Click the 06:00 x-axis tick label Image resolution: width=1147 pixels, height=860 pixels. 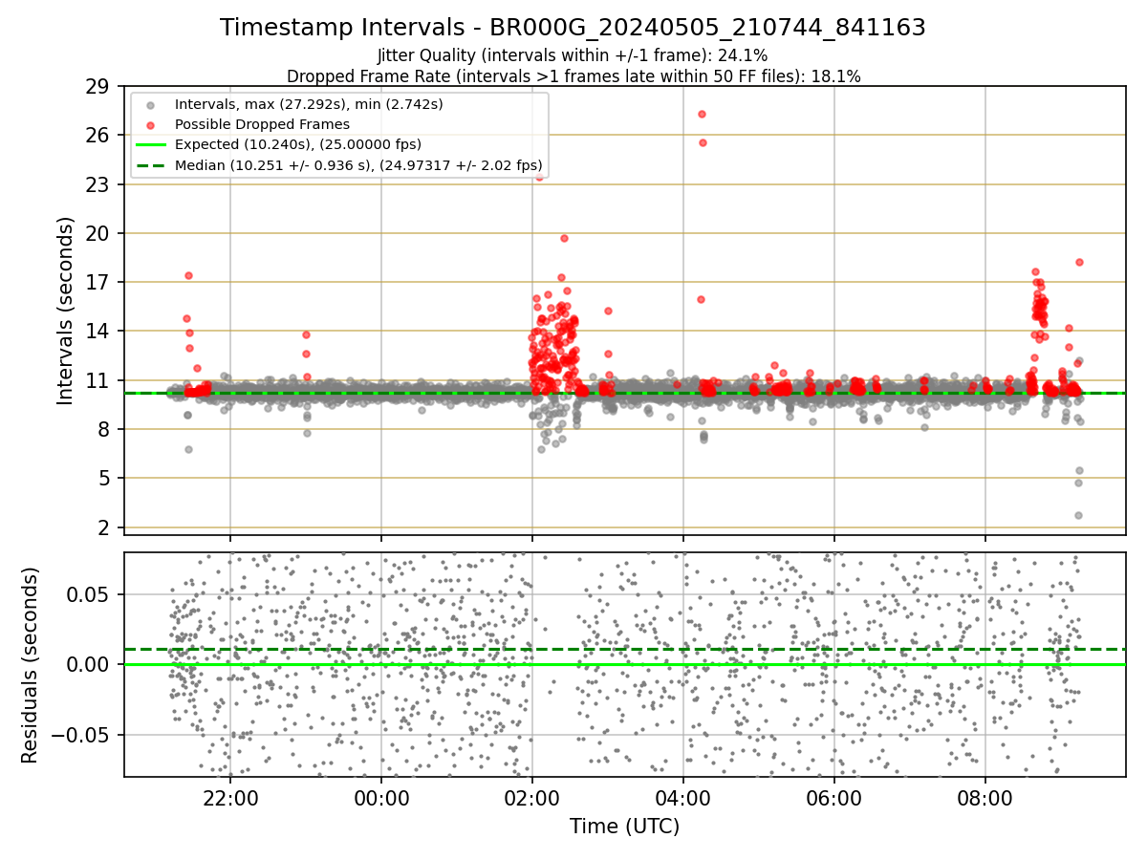click(x=833, y=797)
